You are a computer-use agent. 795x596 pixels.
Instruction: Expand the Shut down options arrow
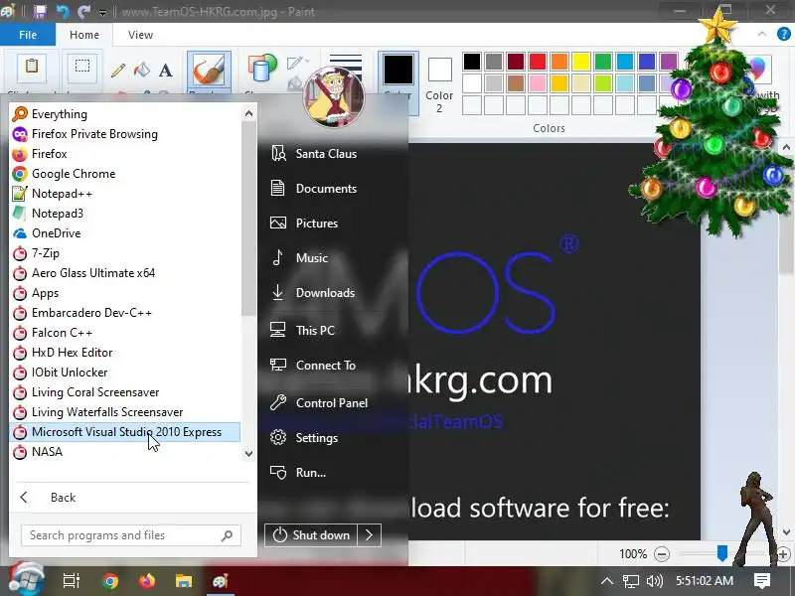pyautogui.click(x=369, y=535)
